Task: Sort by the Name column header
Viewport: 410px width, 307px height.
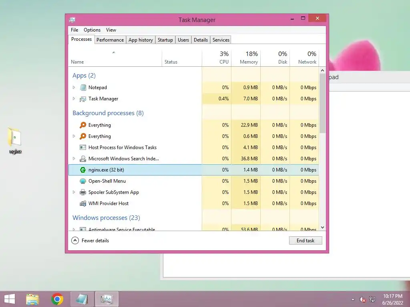Action: [x=115, y=58]
